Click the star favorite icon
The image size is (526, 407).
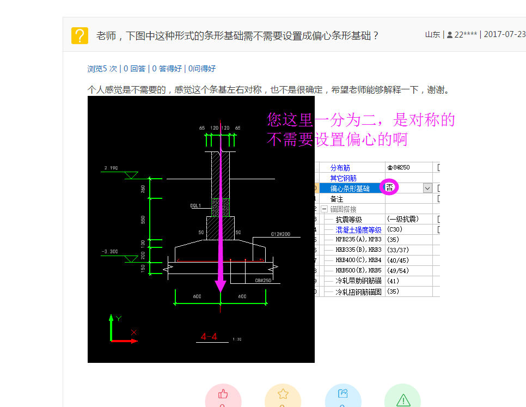coord(283,394)
